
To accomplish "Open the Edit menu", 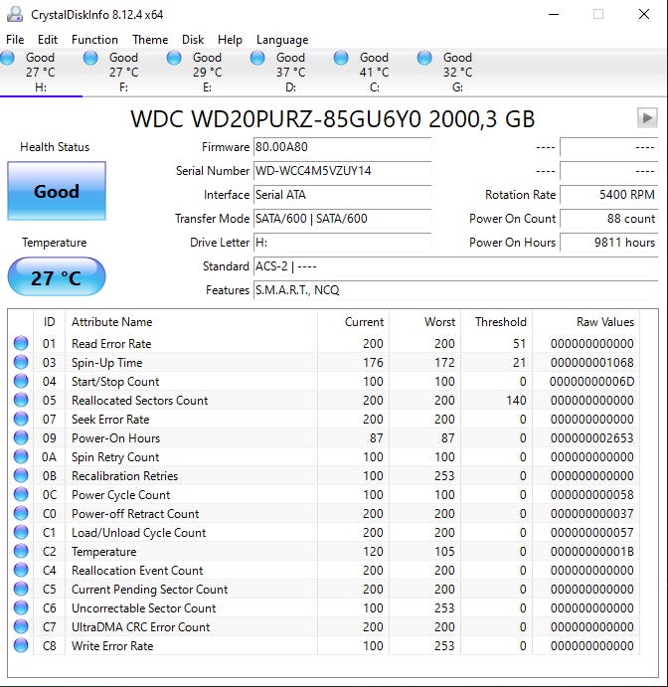I will (x=48, y=40).
